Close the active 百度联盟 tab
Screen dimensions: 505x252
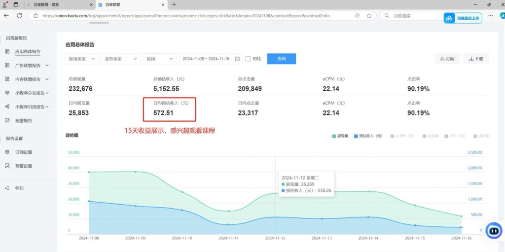(163, 4)
